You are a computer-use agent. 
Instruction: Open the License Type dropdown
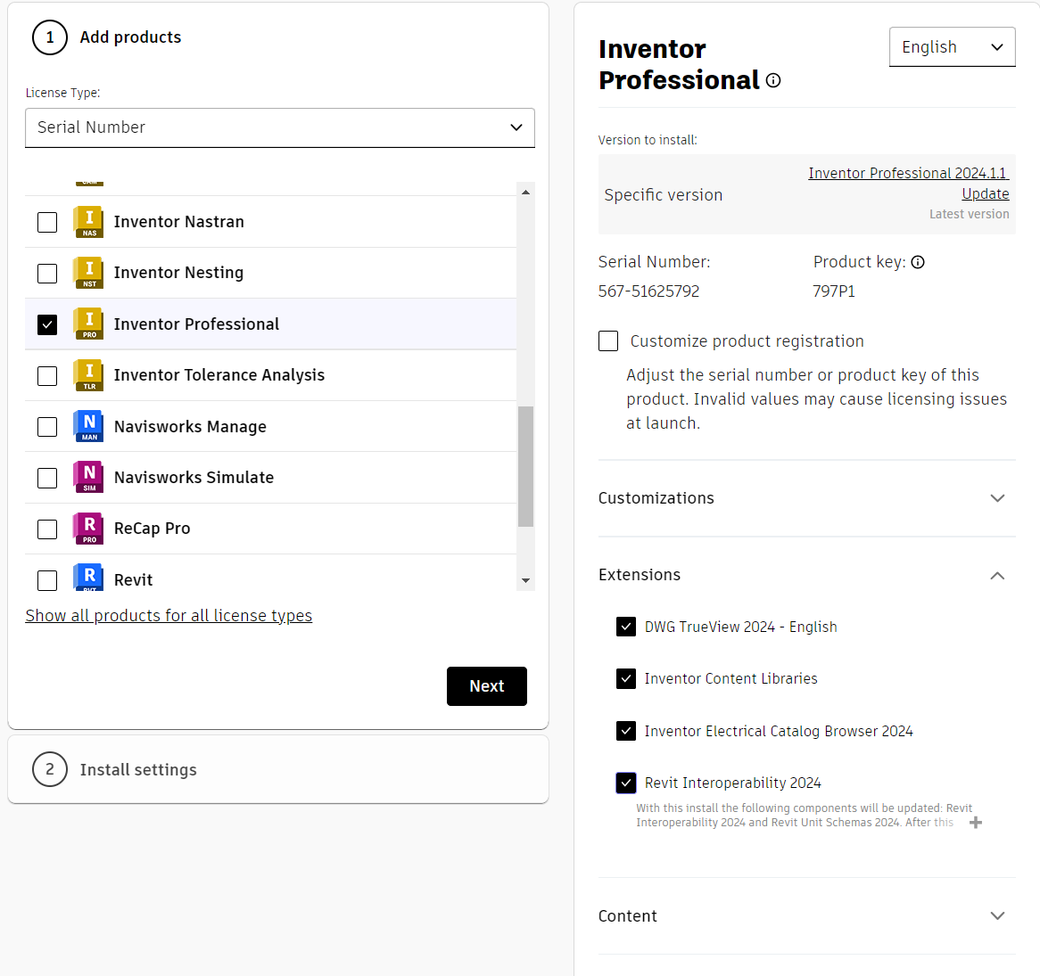point(280,127)
